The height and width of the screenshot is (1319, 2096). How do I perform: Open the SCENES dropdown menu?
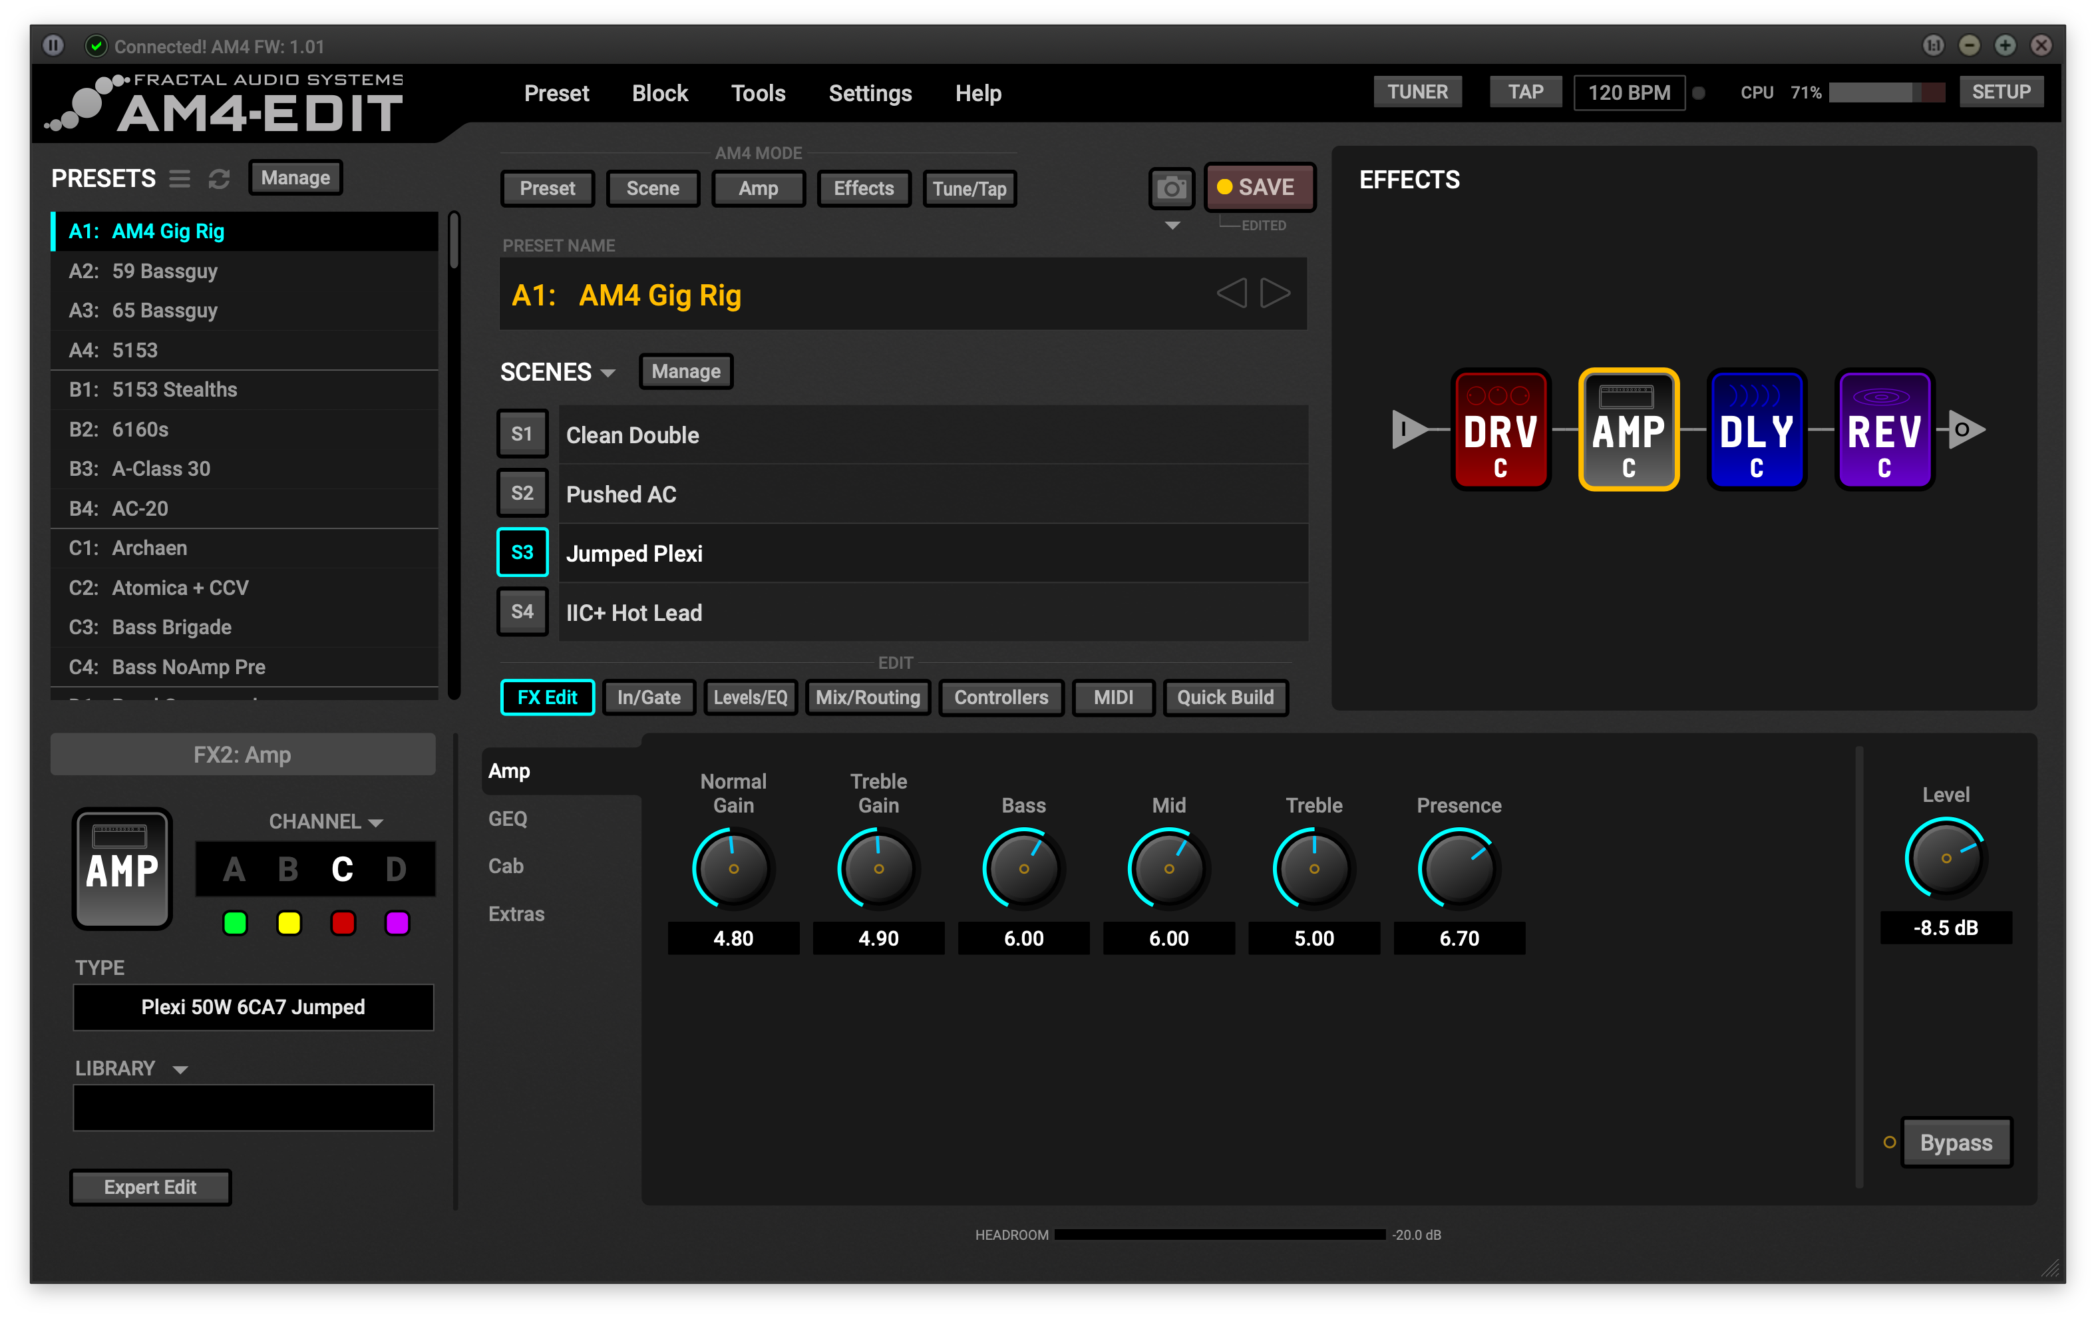608,373
